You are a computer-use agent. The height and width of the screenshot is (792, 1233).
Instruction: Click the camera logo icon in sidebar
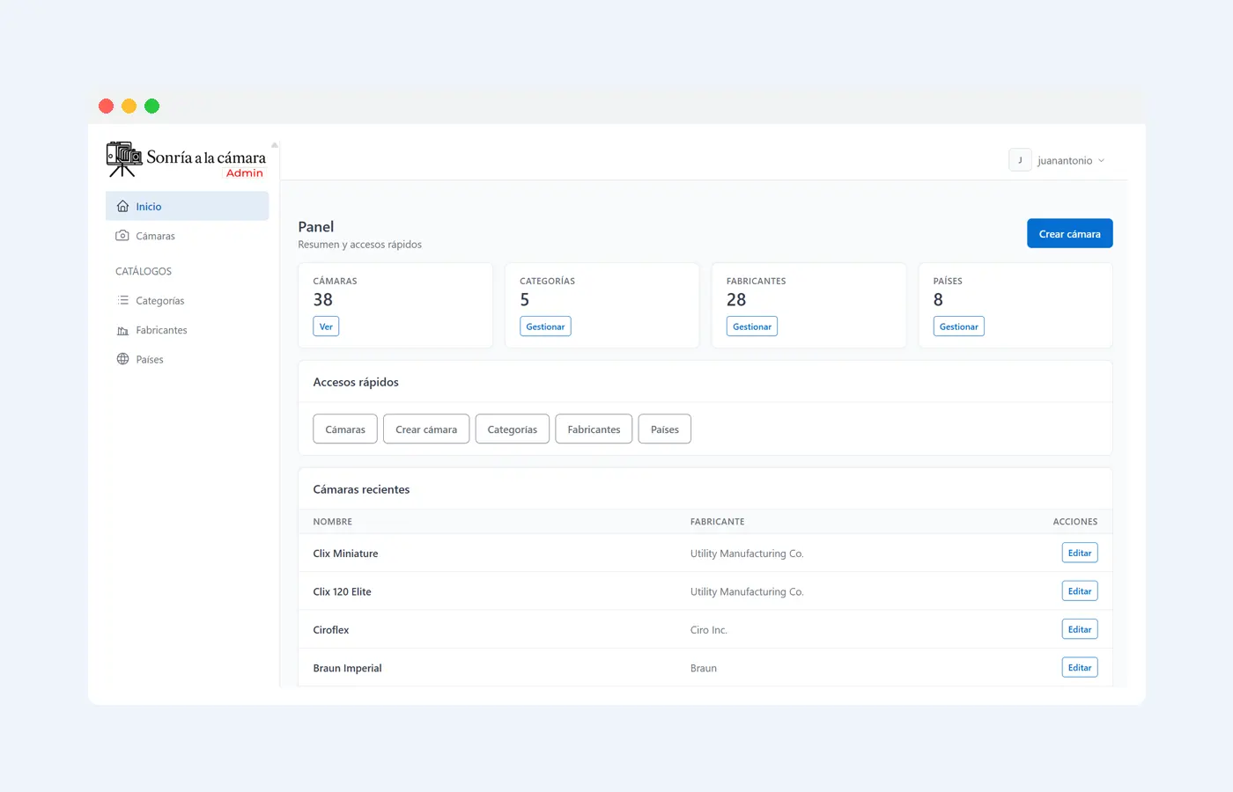[x=124, y=158]
